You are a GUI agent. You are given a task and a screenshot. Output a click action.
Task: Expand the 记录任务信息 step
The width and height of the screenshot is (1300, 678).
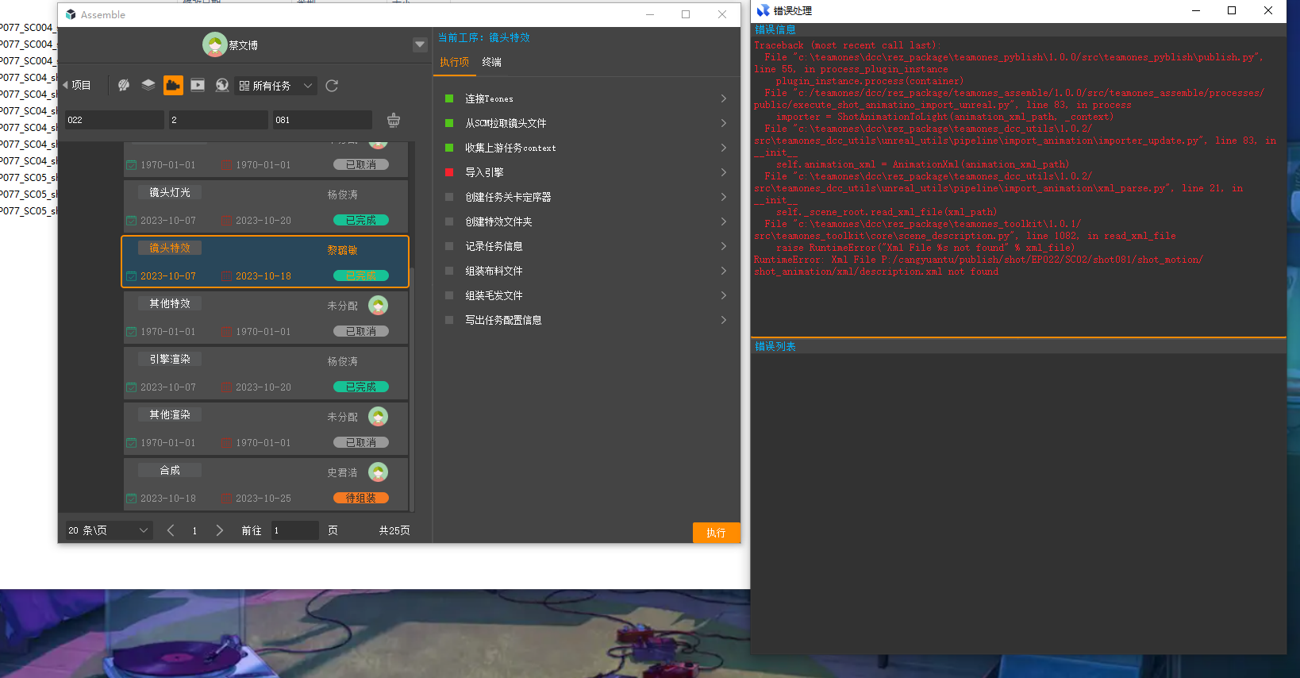(724, 246)
